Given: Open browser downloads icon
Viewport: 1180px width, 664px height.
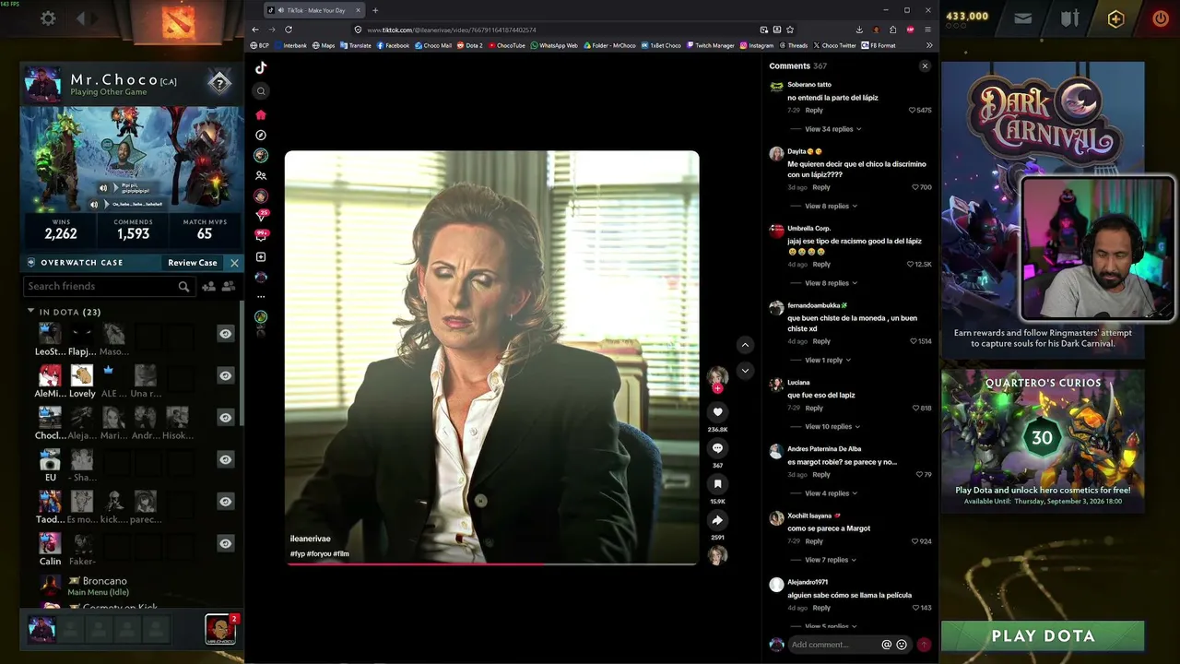Looking at the screenshot, I should 859,30.
